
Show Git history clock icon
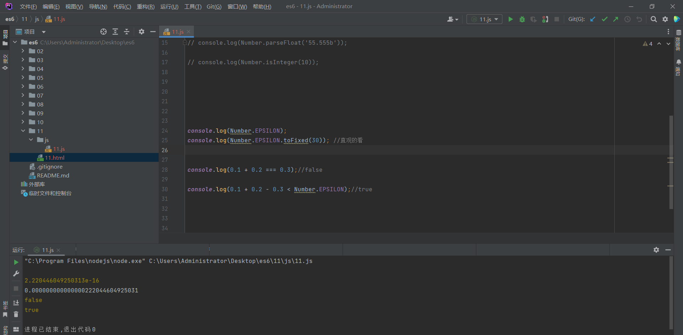pyautogui.click(x=628, y=19)
